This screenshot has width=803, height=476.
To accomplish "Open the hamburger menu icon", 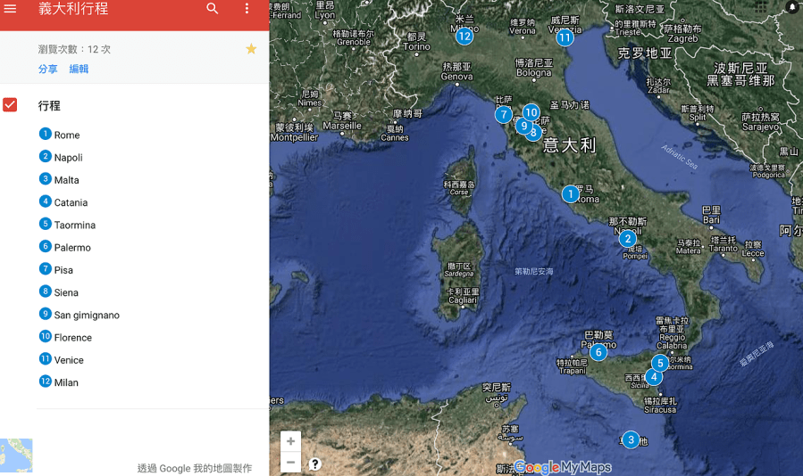I will tap(11, 9).
